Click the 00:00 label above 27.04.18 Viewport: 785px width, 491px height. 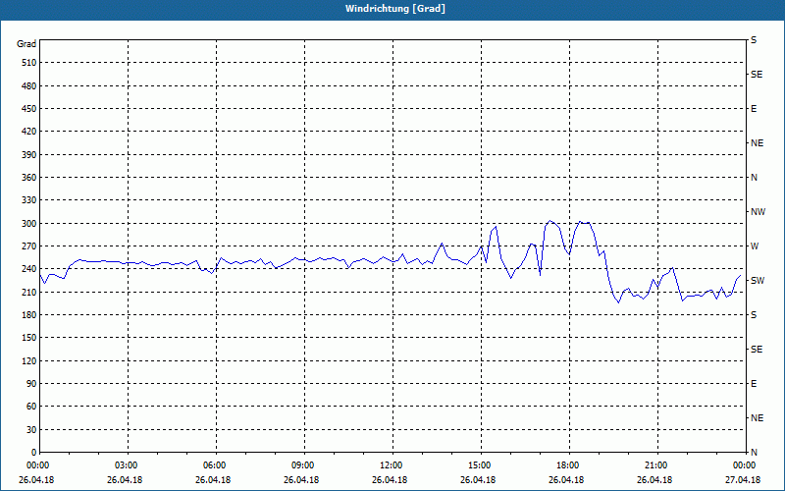[x=743, y=465]
